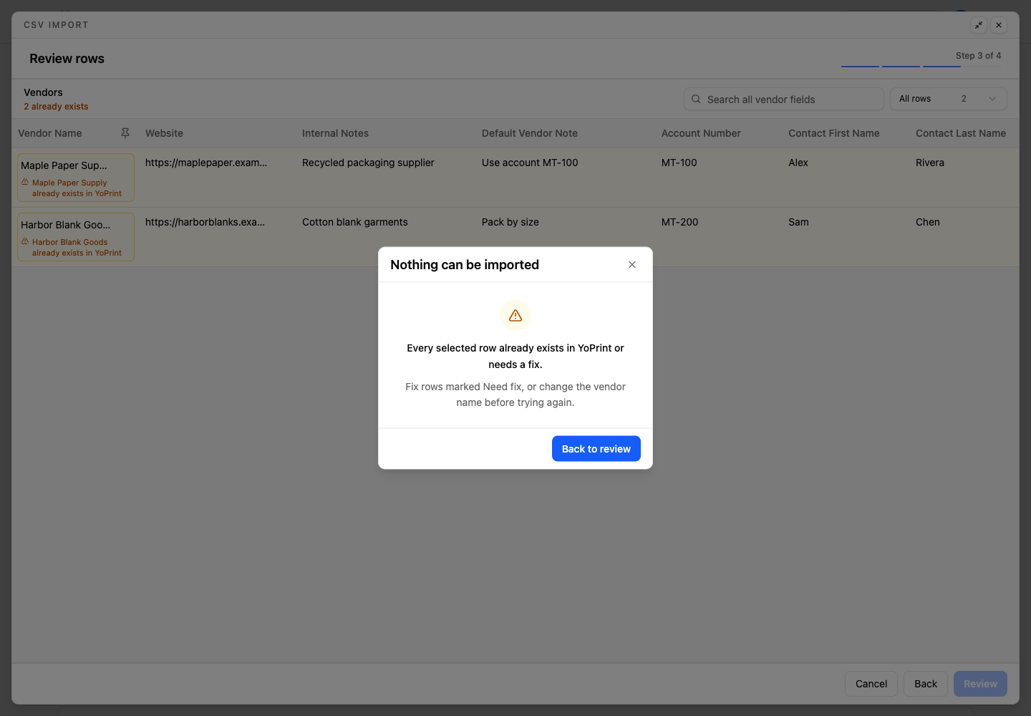The width and height of the screenshot is (1031, 716).
Task: Close the Nothing can be imported dialog
Action: pos(632,265)
